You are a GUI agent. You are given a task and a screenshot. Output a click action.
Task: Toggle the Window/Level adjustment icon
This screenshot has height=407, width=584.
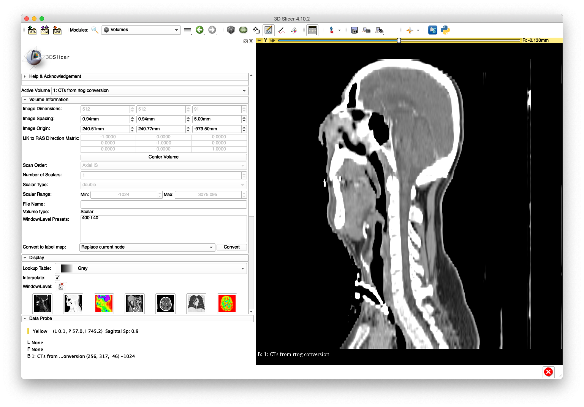(x=61, y=287)
